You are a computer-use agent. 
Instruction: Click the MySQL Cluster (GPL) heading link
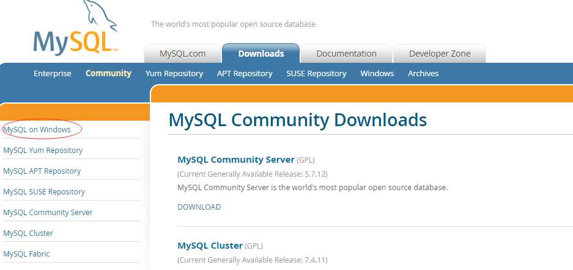click(210, 246)
